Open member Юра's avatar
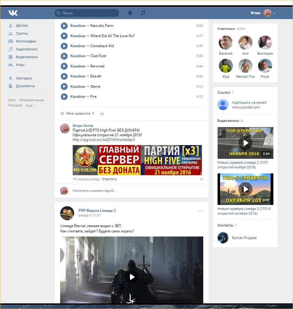The height and width of the screenshot is (309, 293). coord(226,66)
